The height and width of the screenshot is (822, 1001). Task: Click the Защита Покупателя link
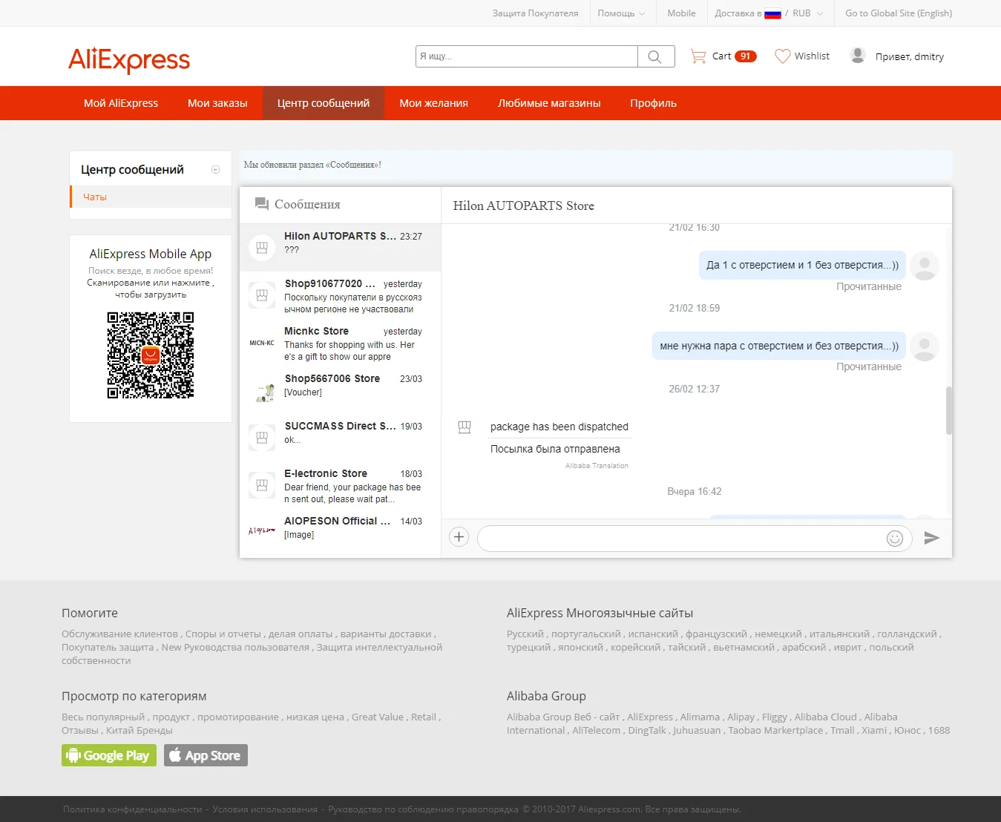535,13
